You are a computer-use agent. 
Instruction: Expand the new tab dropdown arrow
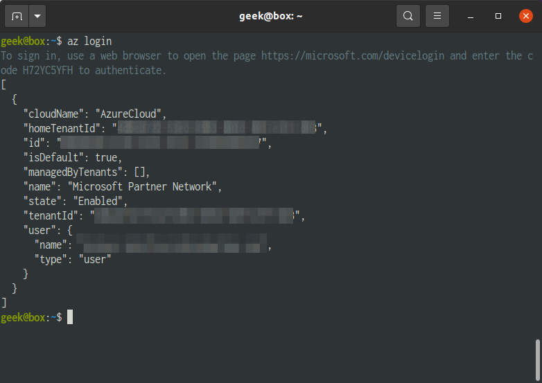pyautogui.click(x=37, y=16)
